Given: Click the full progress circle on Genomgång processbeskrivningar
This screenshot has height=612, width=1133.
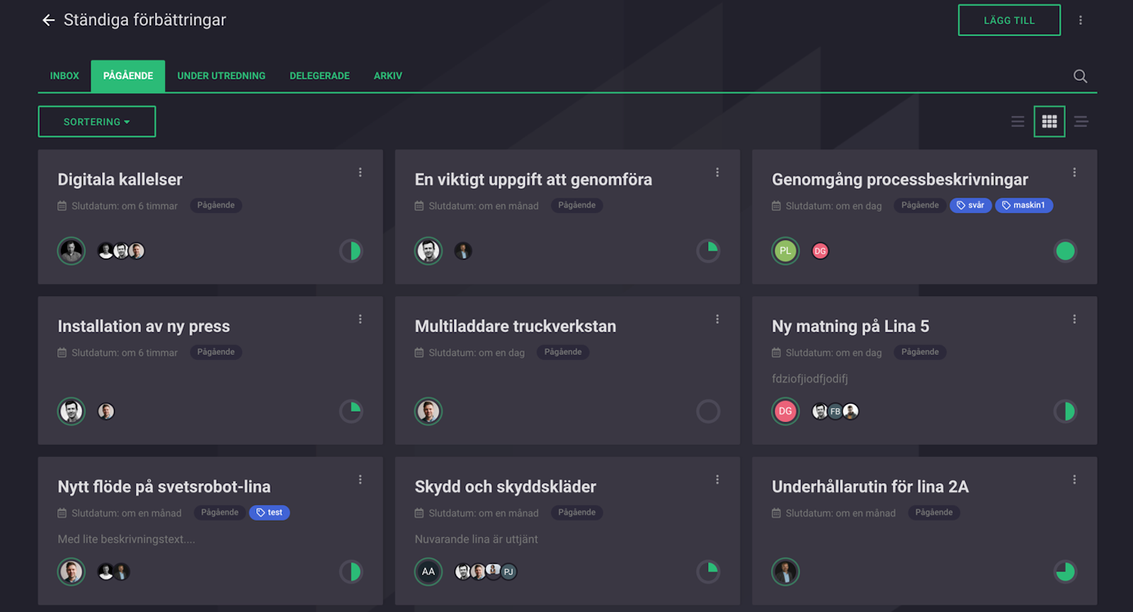Looking at the screenshot, I should tap(1065, 251).
